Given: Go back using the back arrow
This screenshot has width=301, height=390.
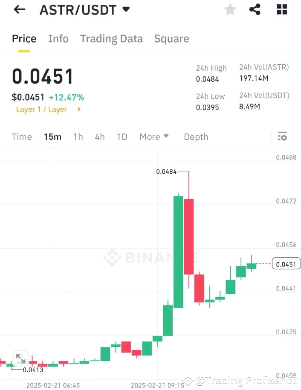Looking at the screenshot, I should pos(20,9).
